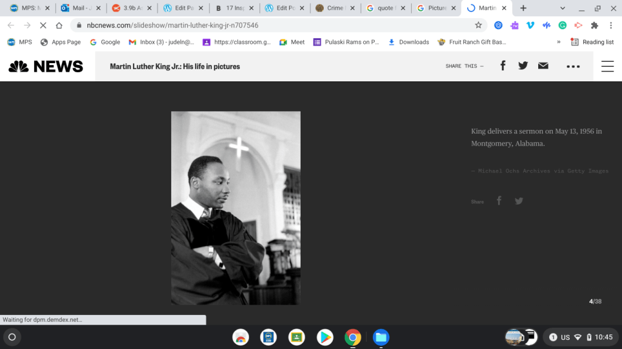Open the Chrome extensions puzzle icon

594,25
